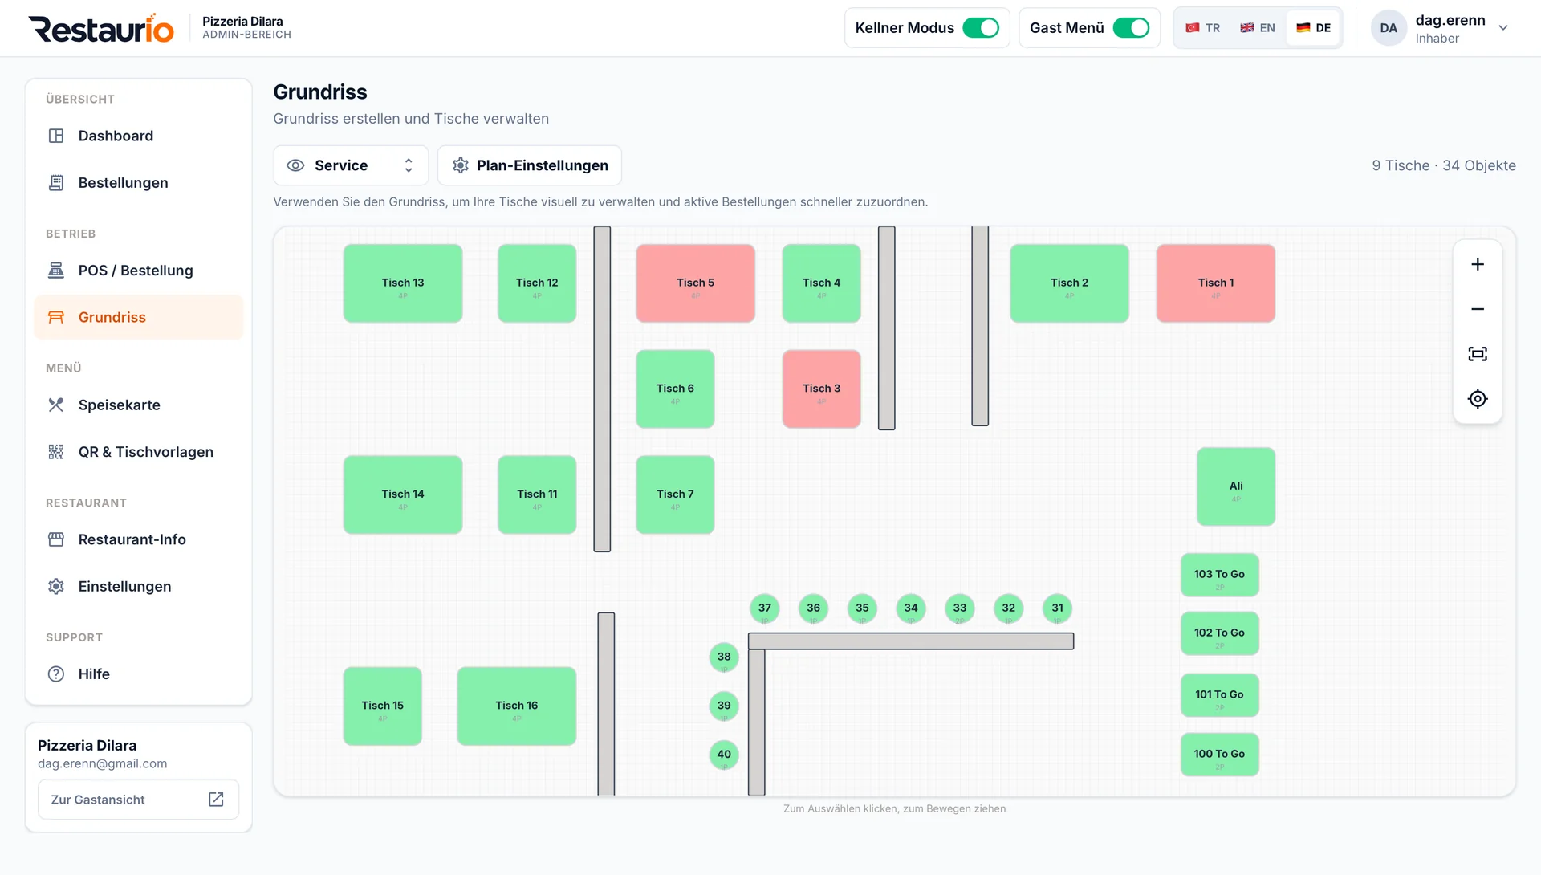1541x875 pixels.
Task: Click the DA user avatar
Action: (x=1389, y=28)
